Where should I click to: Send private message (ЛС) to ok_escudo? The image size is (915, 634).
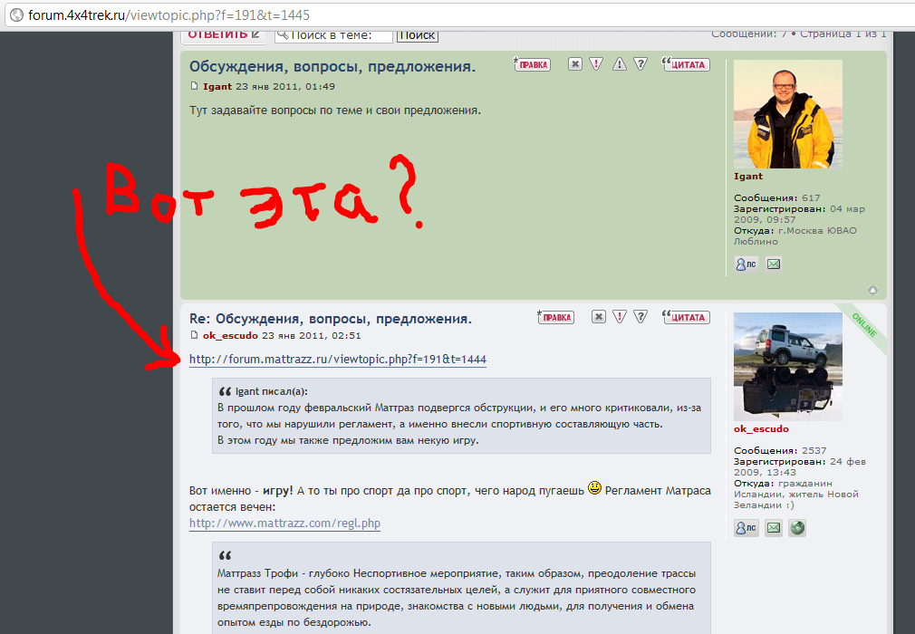746,528
